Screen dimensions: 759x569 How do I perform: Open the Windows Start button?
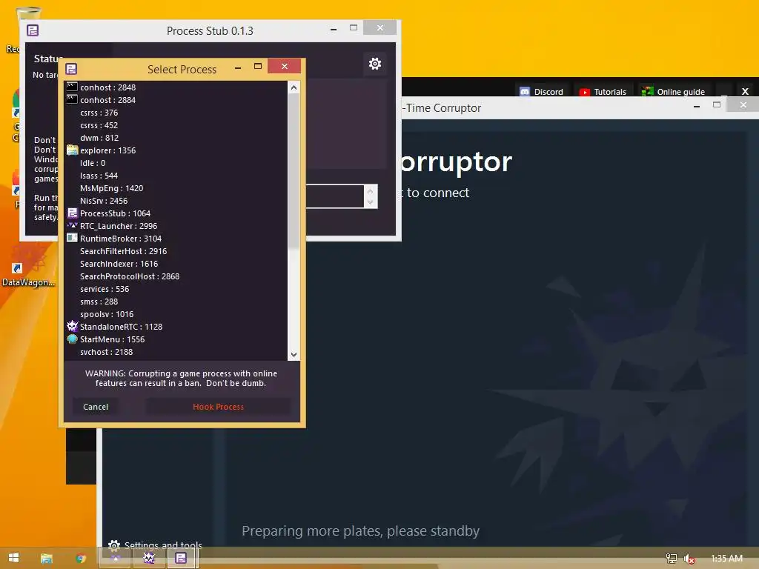[x=13, y=558]
